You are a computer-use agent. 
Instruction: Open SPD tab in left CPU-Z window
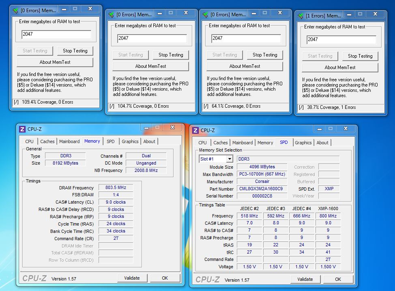click(x=111, y=141)
